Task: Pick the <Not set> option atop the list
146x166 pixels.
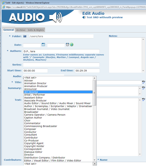Action: pyautogui.click(x=58, y=78)
